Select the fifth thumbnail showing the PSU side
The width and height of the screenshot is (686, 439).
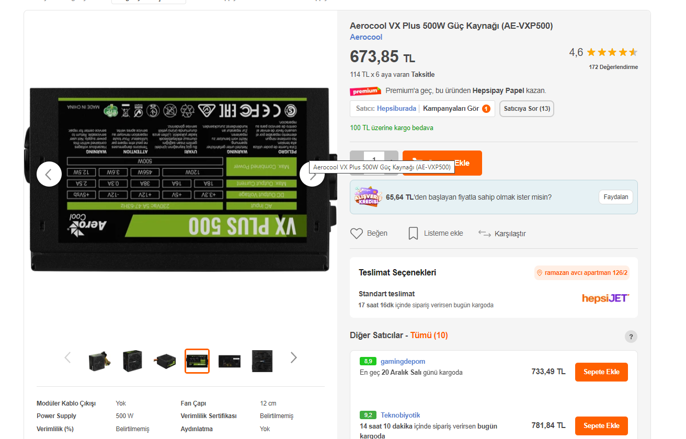pos(230,361)
